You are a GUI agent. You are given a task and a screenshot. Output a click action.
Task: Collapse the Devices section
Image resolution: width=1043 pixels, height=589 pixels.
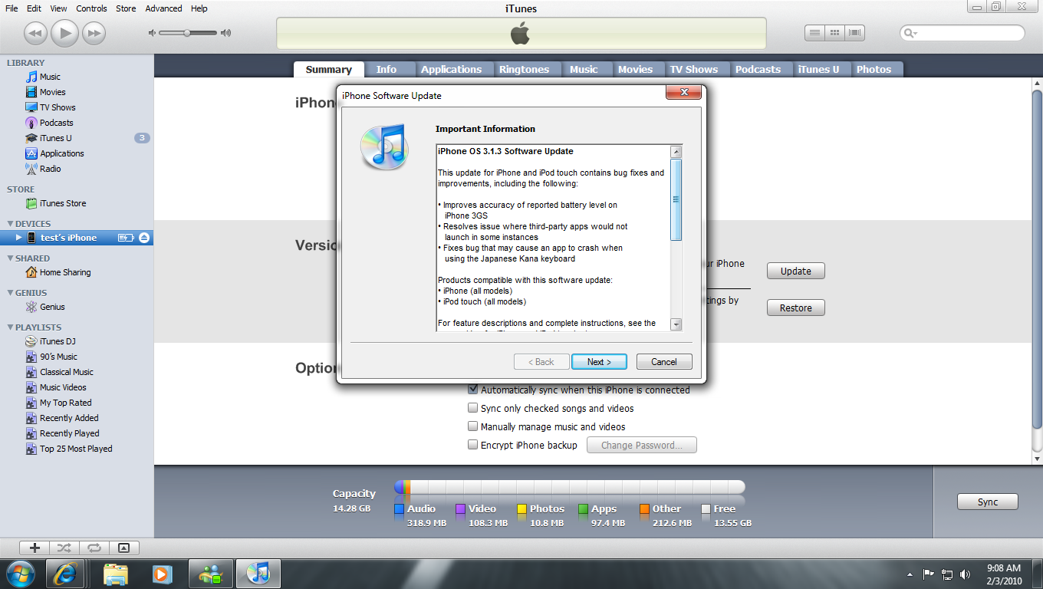(x=9, y=224)
